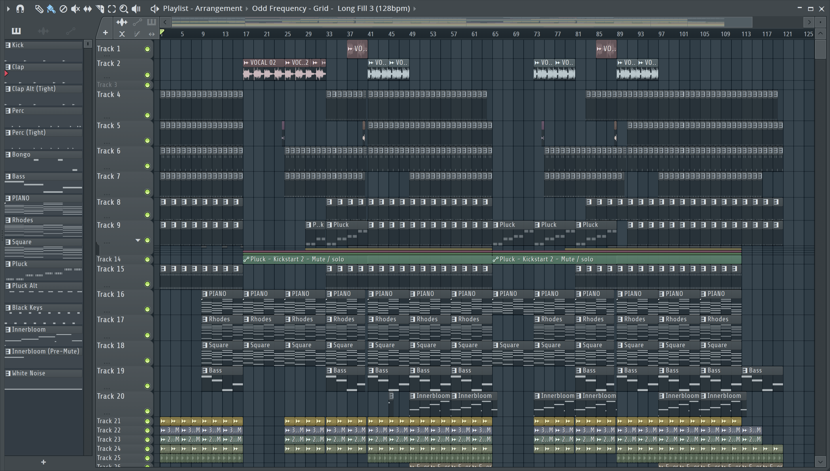Image resolution: width=830 pixels, height=471 pixels.
Task: Select the Slip tool
Action: [87, 9]
